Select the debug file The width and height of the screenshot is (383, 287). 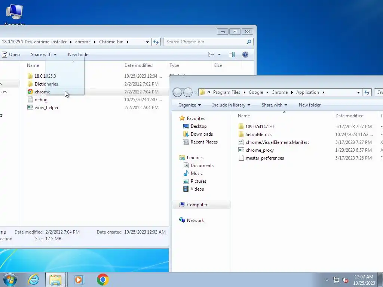pyautogui.click(x=41, y=99)
